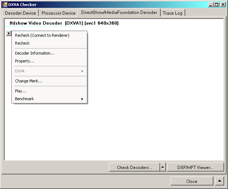Minimize the DXVA Checker window
228x189 pixels.
click(211, 5)
